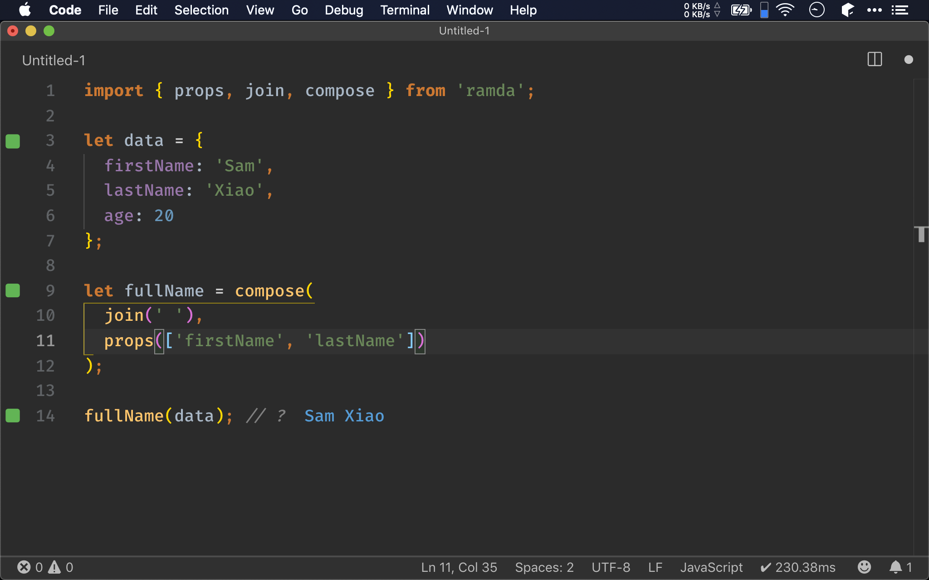
Task: Click the 'Sam' string on line 4
Action: [x=239, y=166]
